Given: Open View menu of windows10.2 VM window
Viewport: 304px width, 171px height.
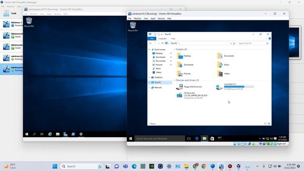Looking at the screenshot, I should pyautogui.click(x=146, y=19).
